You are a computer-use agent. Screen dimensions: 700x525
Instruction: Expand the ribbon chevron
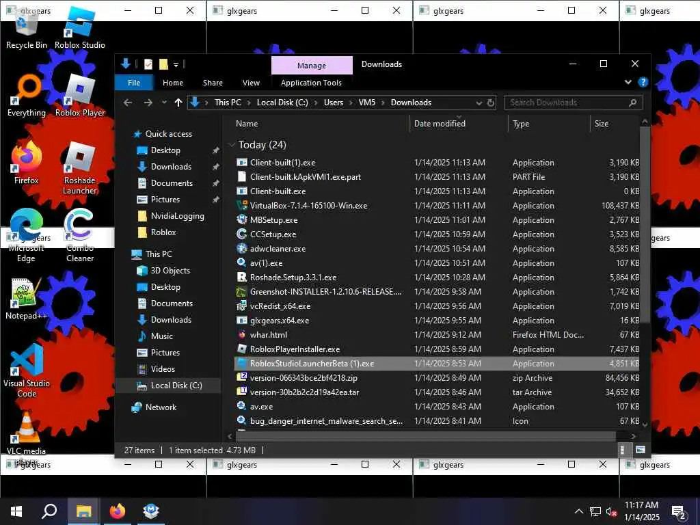click(628, 82)
